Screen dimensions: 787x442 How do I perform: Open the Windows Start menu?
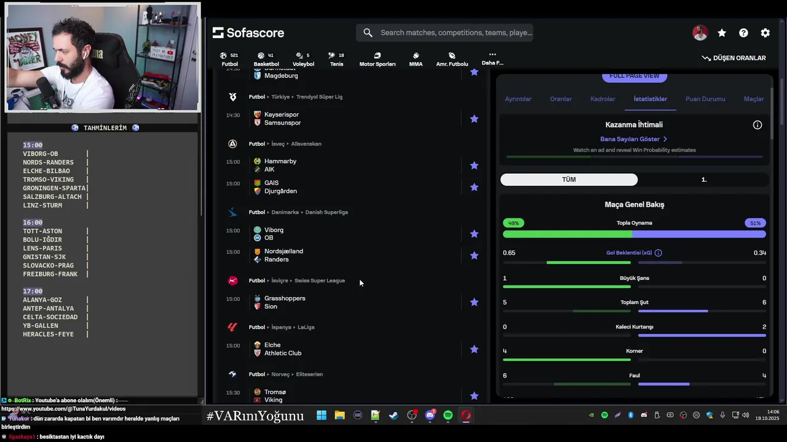322,416
